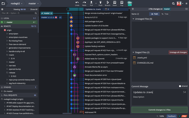Collapse the Staged Files section

133,52
